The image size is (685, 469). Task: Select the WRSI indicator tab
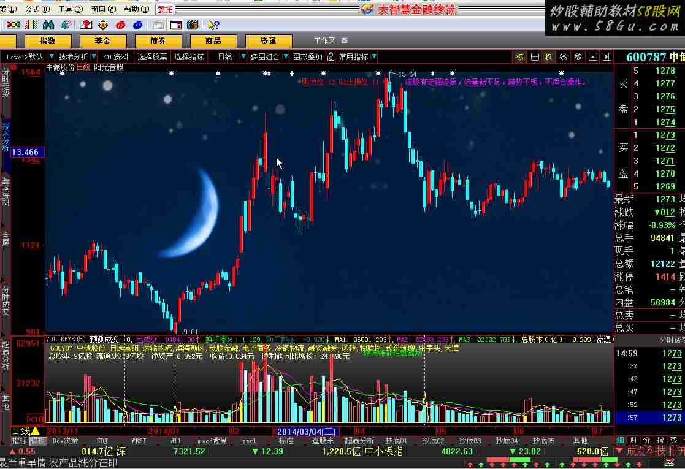139,441
